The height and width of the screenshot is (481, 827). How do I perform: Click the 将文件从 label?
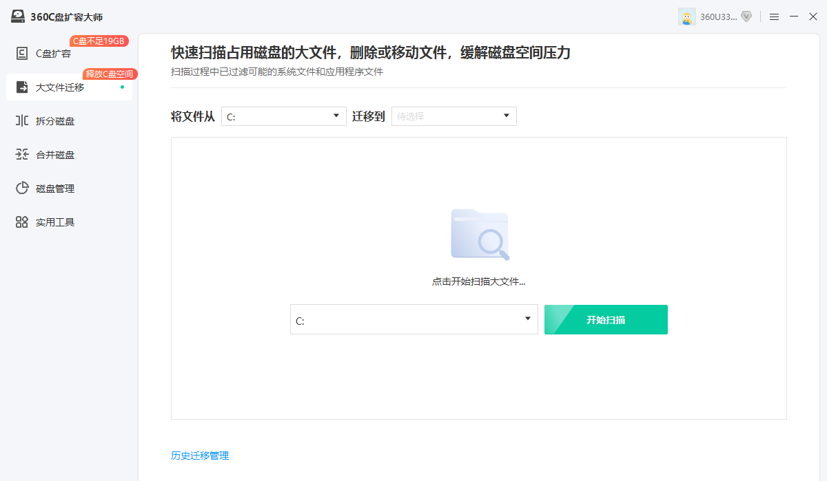[193, 116]
